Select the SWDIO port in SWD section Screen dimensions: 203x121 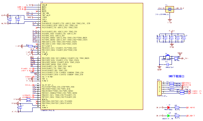187,83
